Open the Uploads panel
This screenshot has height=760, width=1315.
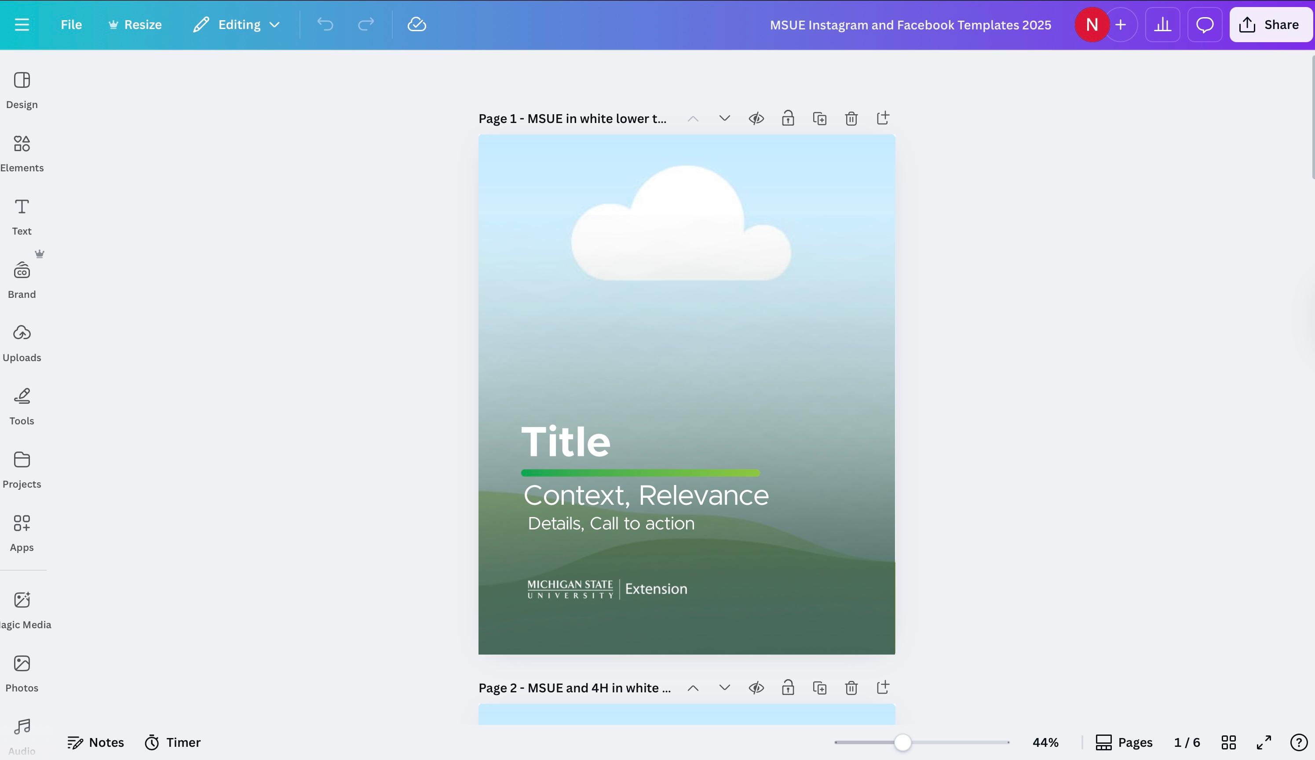[22, 343]
